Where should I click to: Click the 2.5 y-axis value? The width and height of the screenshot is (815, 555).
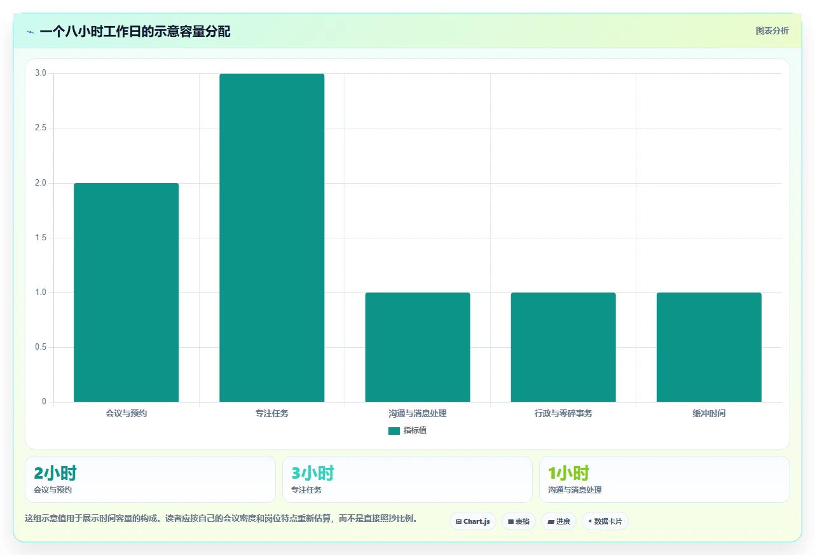click(41, 128)
